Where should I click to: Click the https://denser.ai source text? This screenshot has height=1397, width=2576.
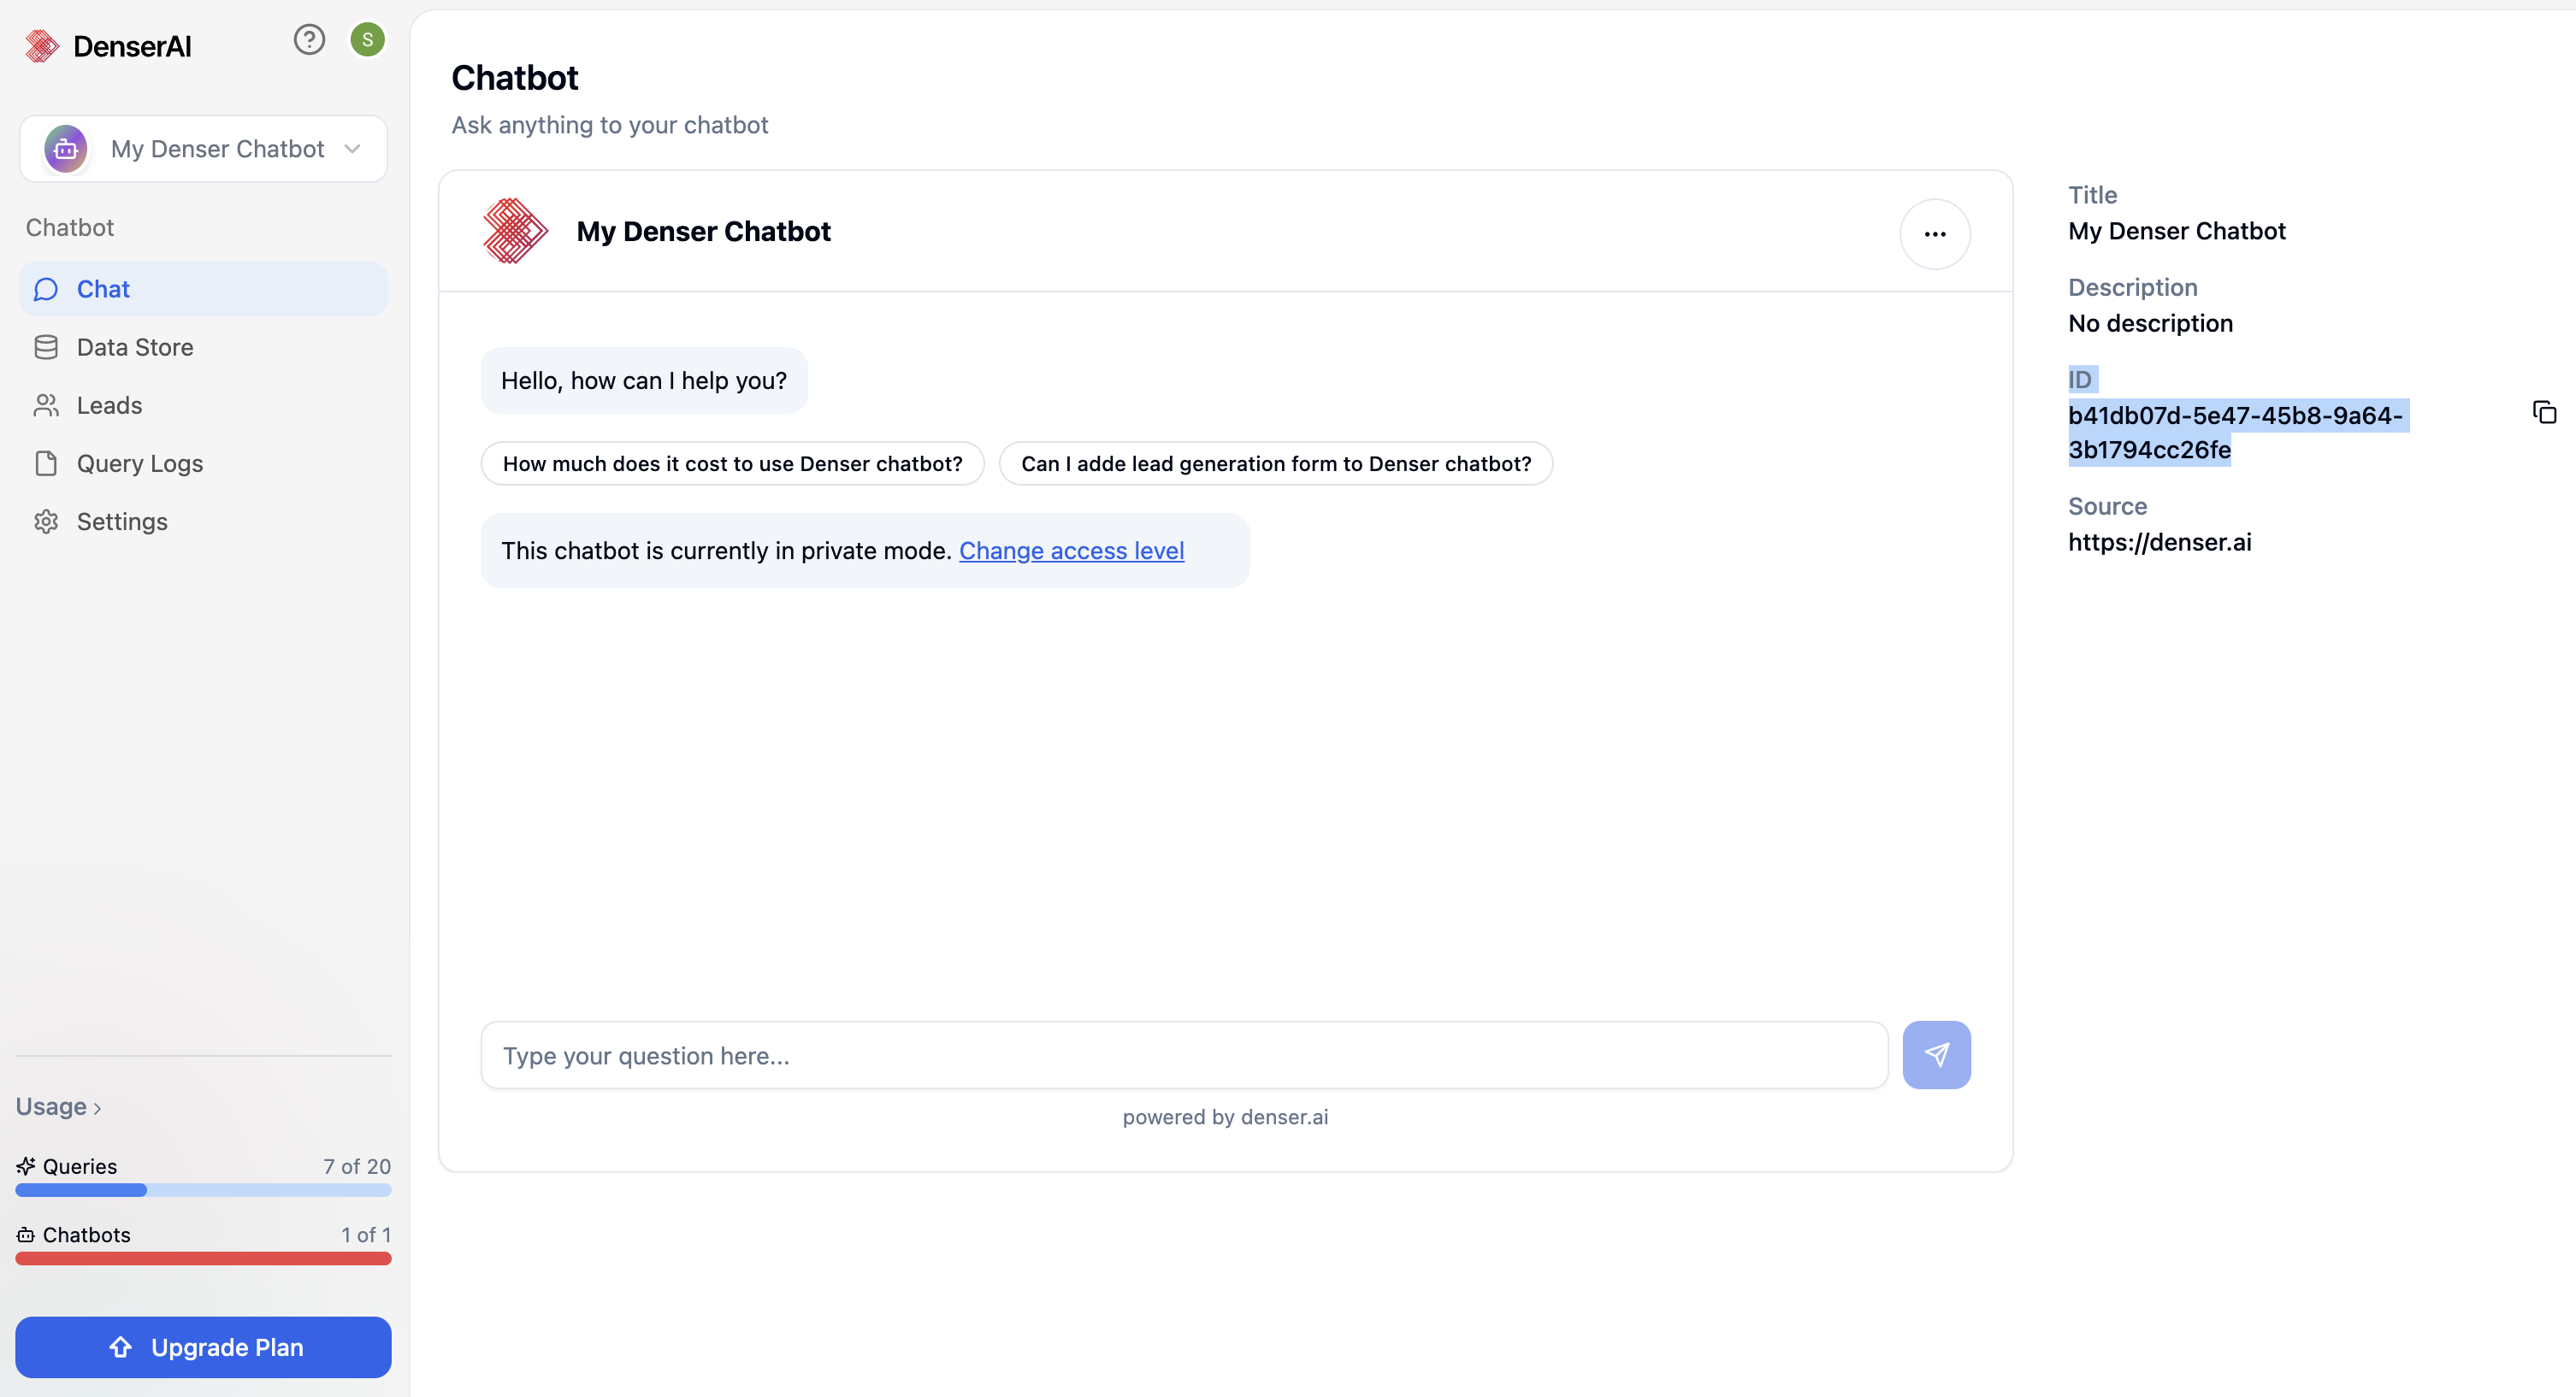click(x=2160, y=542)
